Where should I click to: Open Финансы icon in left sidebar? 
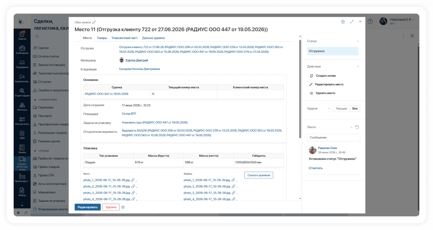point(22,107)
